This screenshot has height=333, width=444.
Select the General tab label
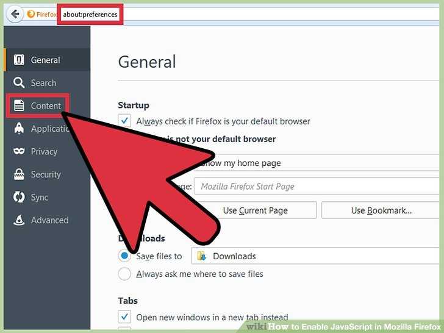pyautogui.click(x=45, y=60)
